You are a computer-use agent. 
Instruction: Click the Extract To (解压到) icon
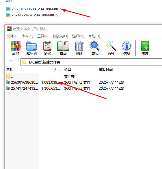pyautogui.click(x=31, y=48)
